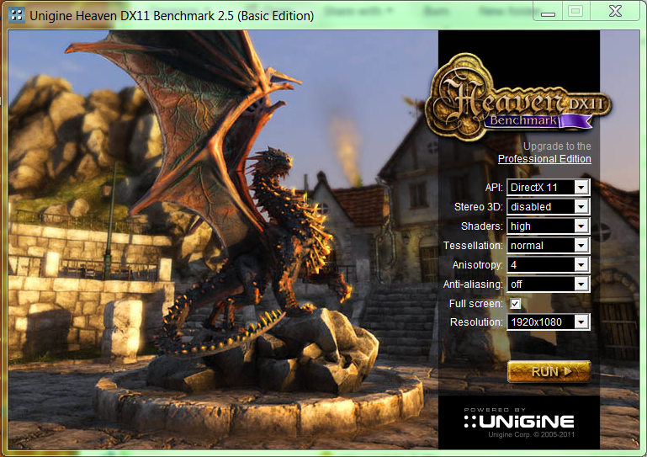Uncheck the Full screen checkbox
The height and width of the screenshot is (457, 647).
coord(515,304)
